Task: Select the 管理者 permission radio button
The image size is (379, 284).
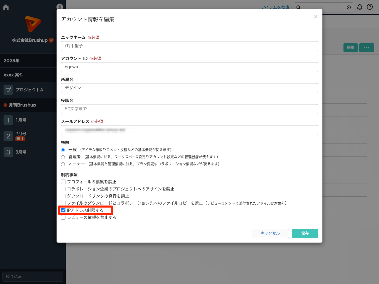Action: coord(62,157)
